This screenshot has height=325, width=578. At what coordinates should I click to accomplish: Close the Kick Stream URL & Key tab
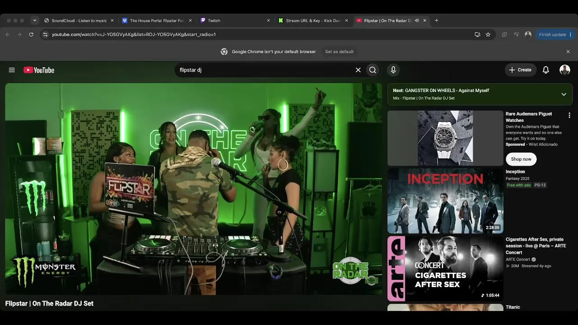click(346, 20)
